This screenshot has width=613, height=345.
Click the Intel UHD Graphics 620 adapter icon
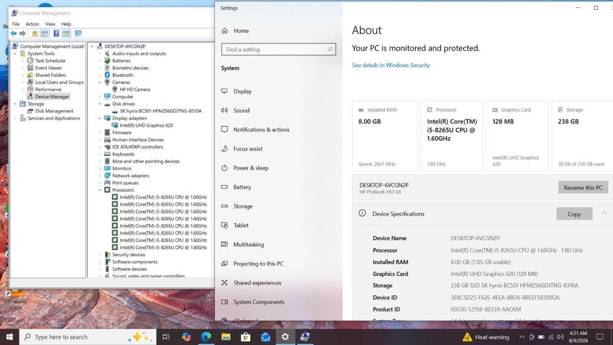point(115,126)
